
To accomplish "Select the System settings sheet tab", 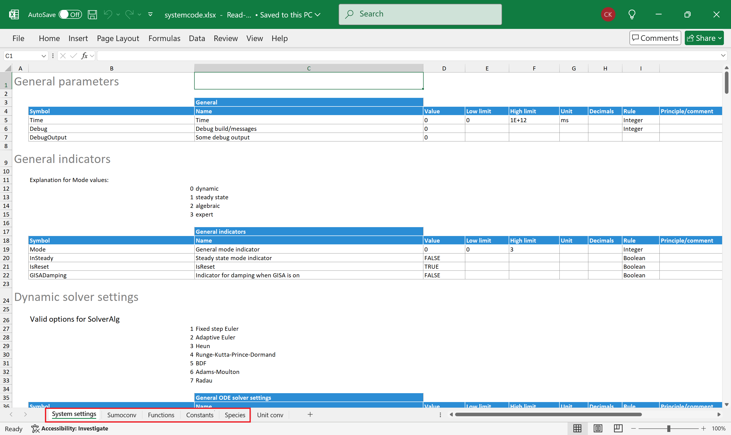I will [74, 414].
